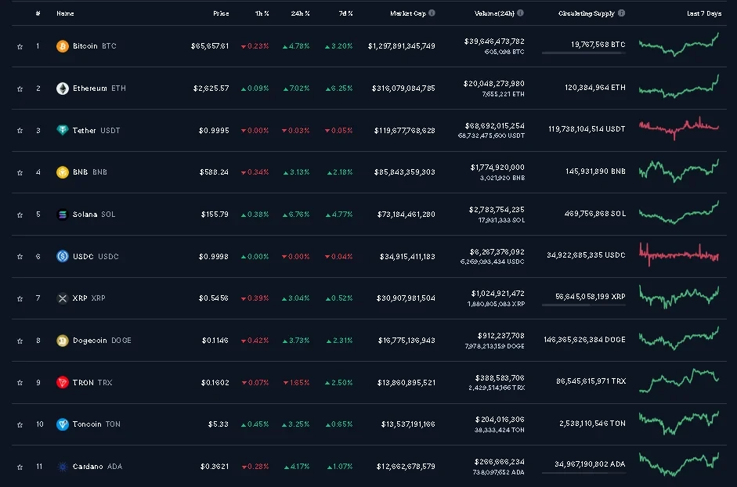This screenshot has height=487, width=737.
Task: Star Bitcoin to add to watchlist
Action: point(20,46)
